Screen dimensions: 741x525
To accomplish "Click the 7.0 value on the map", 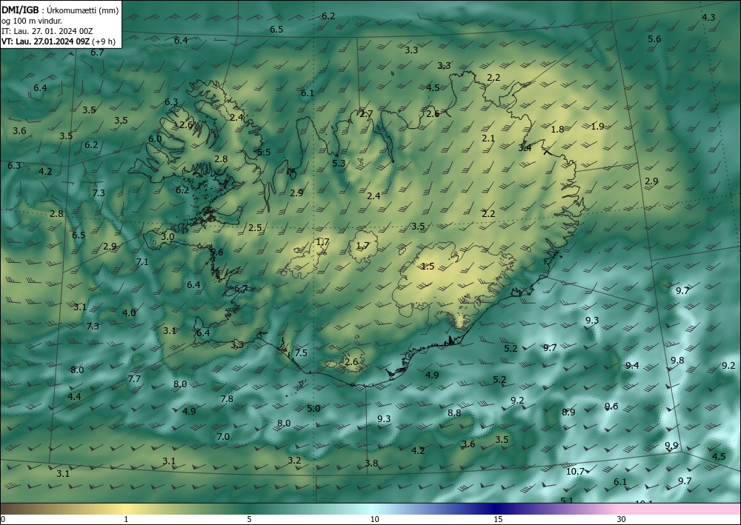I will click(x=222, y=437).
